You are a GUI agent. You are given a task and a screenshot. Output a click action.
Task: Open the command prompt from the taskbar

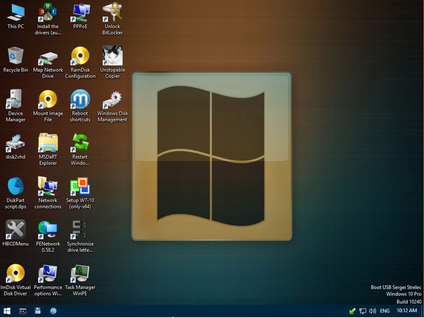(22, 311)
